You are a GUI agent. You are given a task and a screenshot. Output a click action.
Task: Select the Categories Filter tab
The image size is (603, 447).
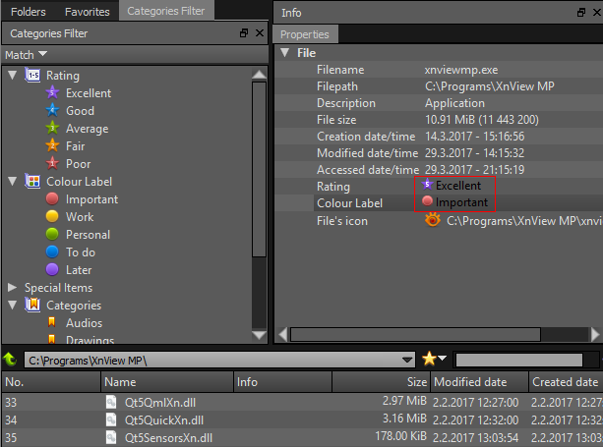165,11
